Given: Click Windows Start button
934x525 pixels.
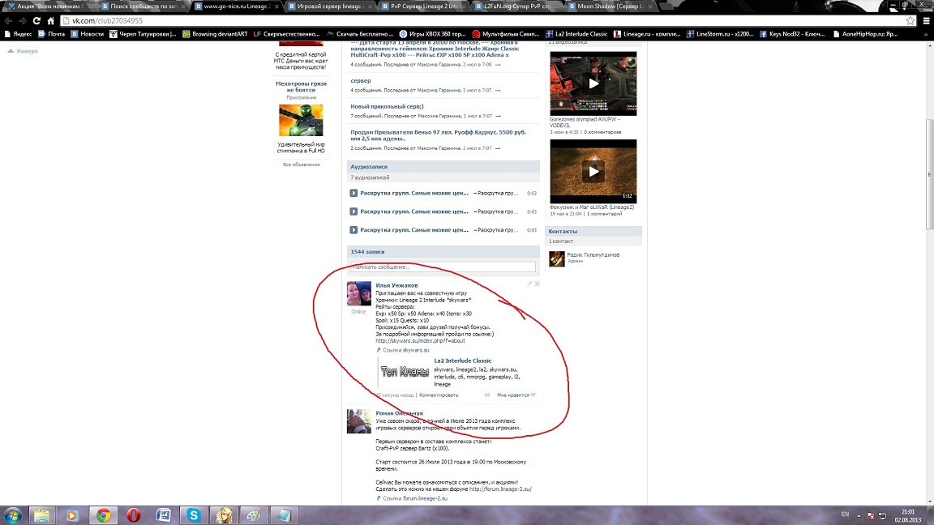Looking at the screenshot, I should tap(12, 515).
